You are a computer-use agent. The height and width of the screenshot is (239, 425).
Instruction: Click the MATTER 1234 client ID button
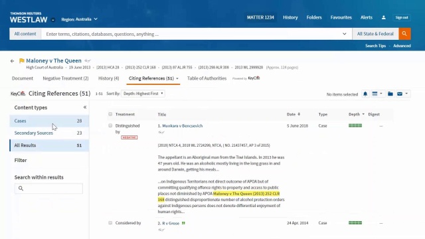pos(260,17)
